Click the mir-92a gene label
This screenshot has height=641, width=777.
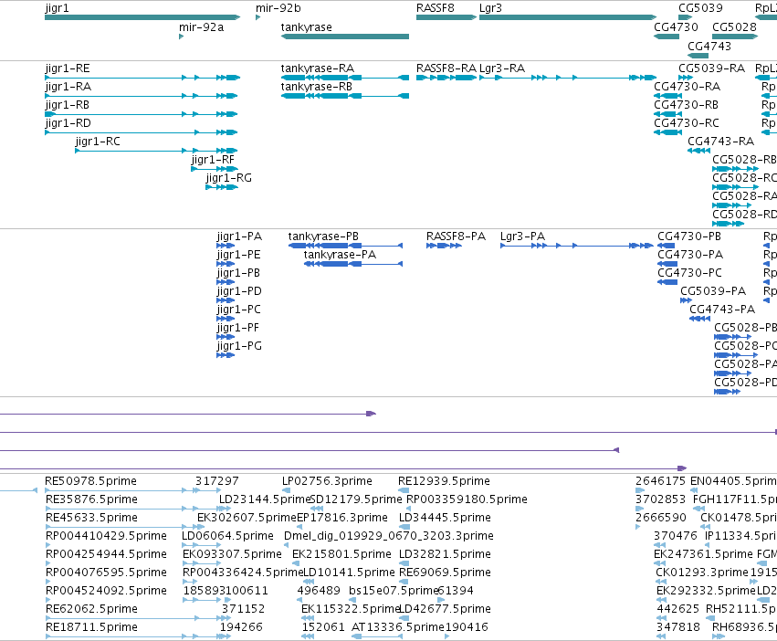[x=201, y=27]
